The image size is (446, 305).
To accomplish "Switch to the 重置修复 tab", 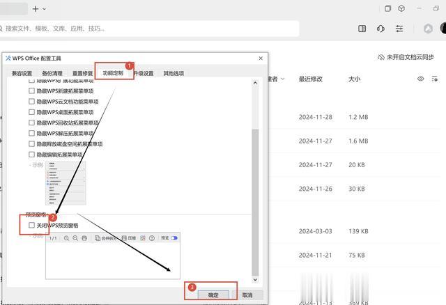I will [82, 73].
